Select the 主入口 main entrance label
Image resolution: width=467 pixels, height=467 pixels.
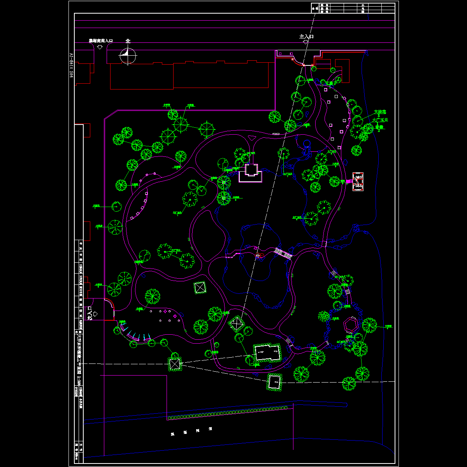pos(306,36)
